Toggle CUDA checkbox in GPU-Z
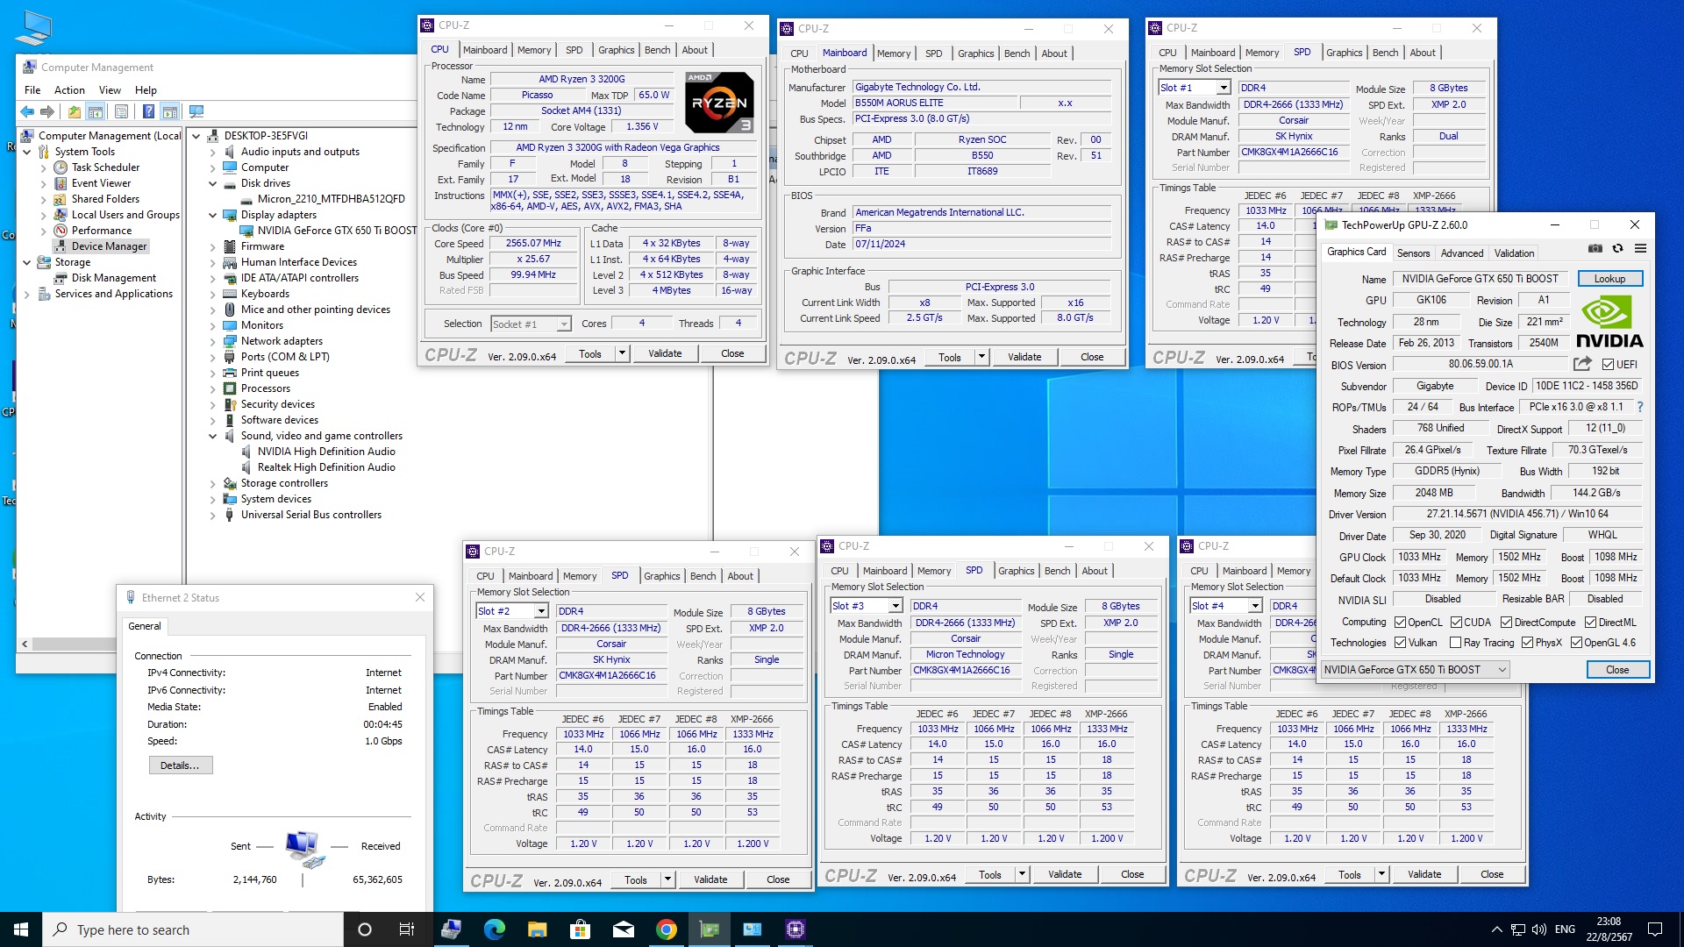Screen dimensions: 1684x947 [1456, 623]
